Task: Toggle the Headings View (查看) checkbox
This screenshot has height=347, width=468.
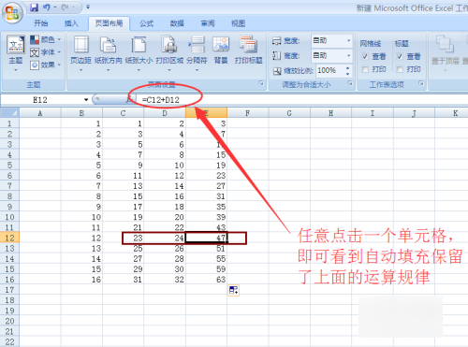Action: pyautogui.click(x=400, y=56)
